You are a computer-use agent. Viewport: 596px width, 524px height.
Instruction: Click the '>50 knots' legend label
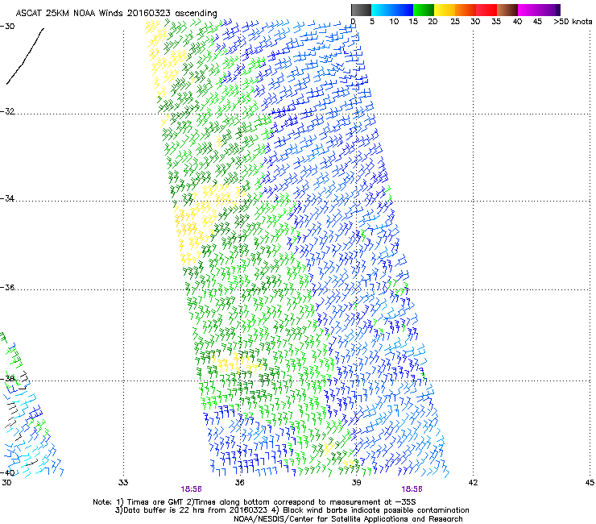(x=573, y=22)
